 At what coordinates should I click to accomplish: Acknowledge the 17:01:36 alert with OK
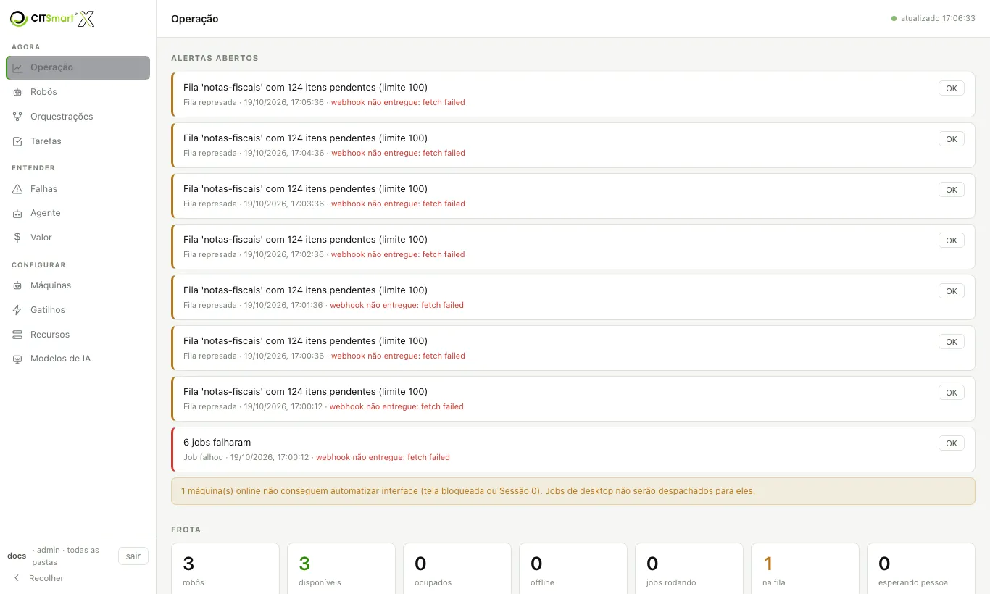[952, 291]
